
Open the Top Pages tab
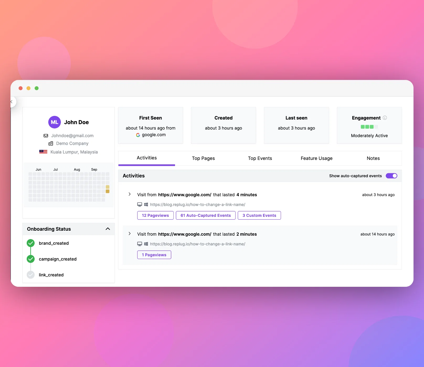pos(203,158)
